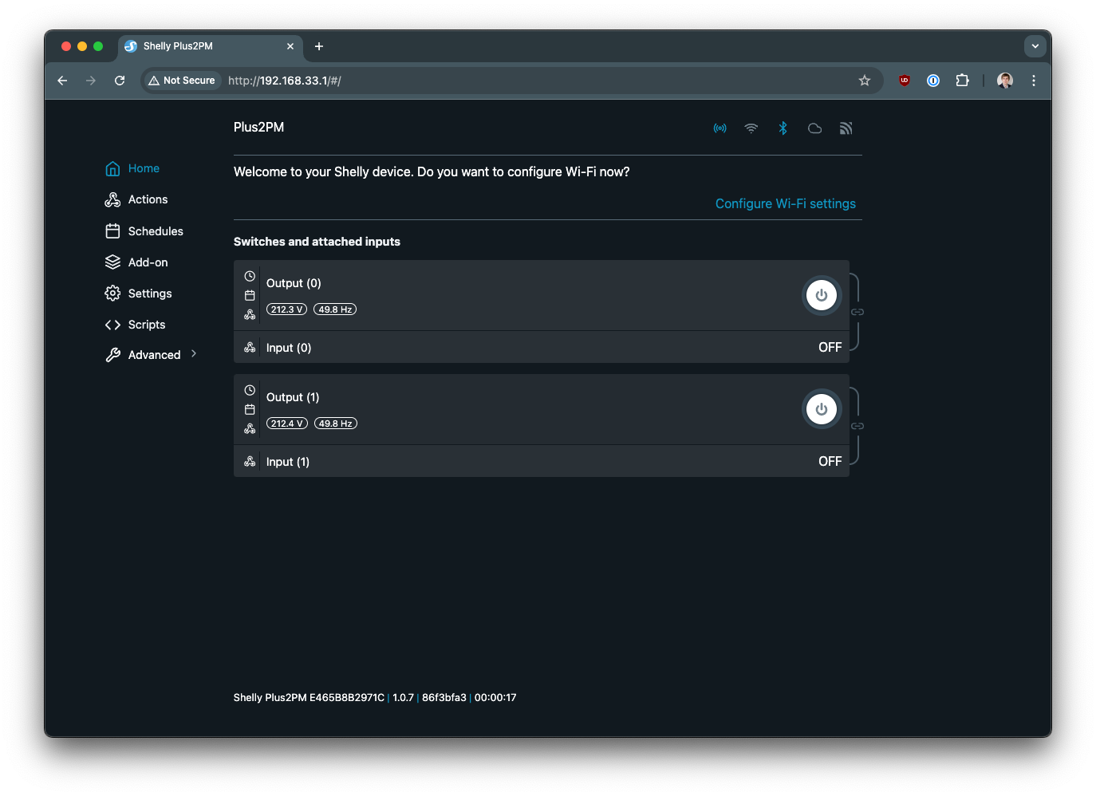The height and width of the screenshot is (796, 1096).
Task: Reload the page with the refresh button
Action: [120, 81]
